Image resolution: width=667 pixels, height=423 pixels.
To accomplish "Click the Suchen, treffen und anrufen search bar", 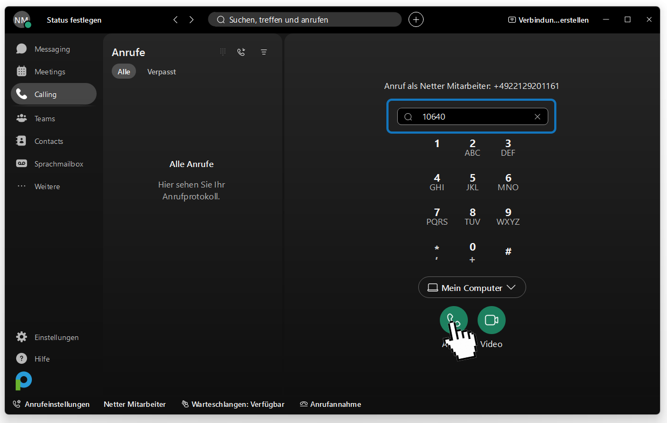I will tap(305, 19).
